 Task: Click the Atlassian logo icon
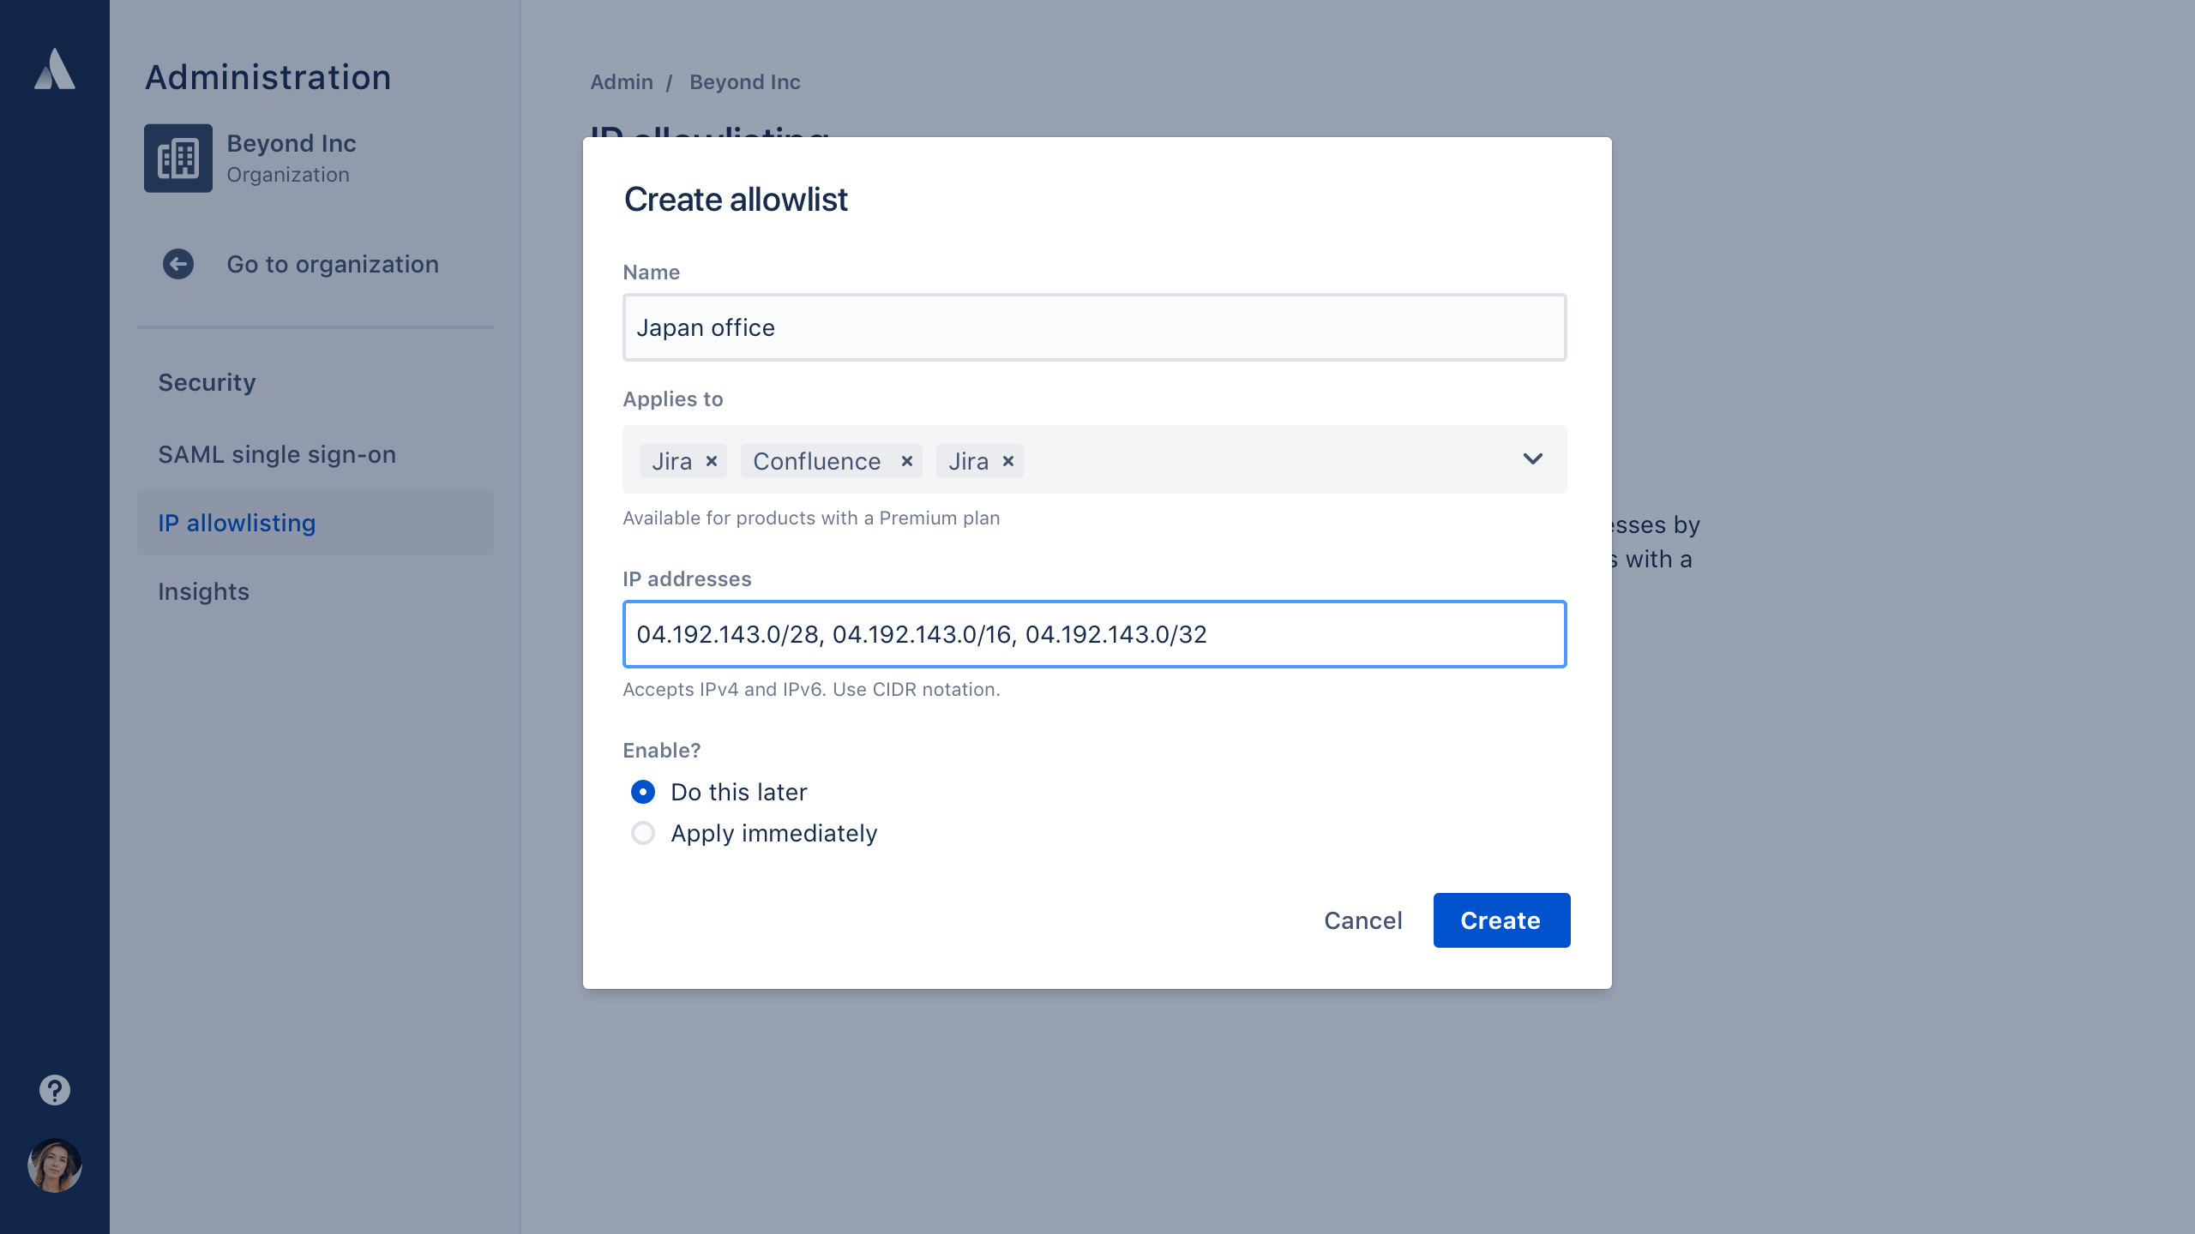[54, 69]
